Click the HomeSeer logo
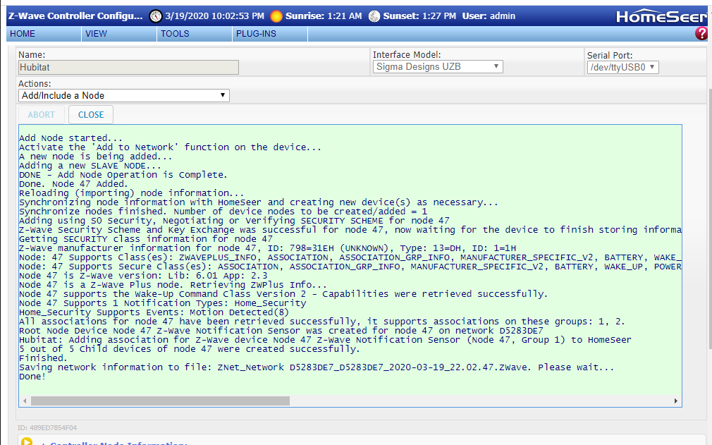Screen dimensions: 712x445 pos(661,17)
